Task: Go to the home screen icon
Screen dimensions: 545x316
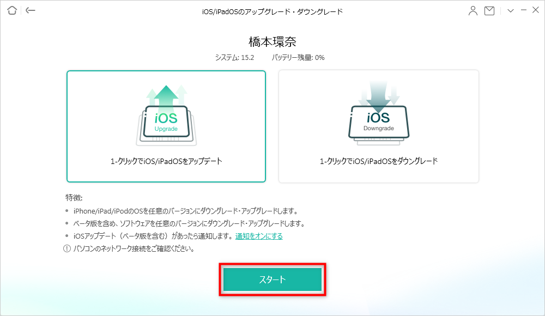Action: point(12,10)
